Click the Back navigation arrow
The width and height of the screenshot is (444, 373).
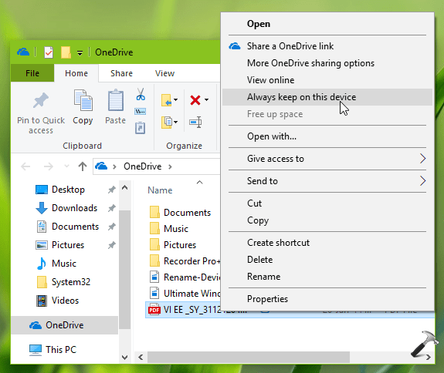[x=25, y=166]
